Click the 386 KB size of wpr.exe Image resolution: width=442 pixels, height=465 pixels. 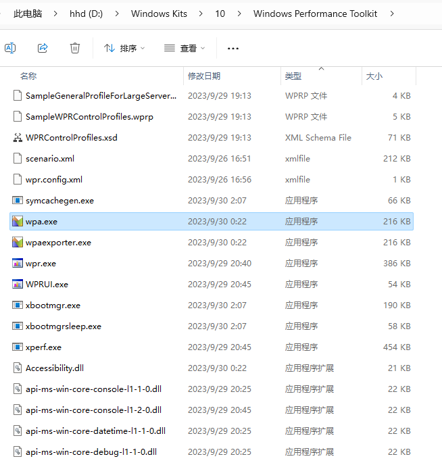[397, 264]
